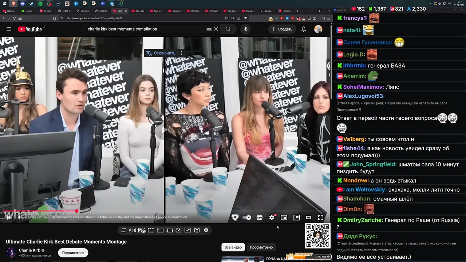
Task: Enter fullscreen mode
Action: tap(321, 218)
